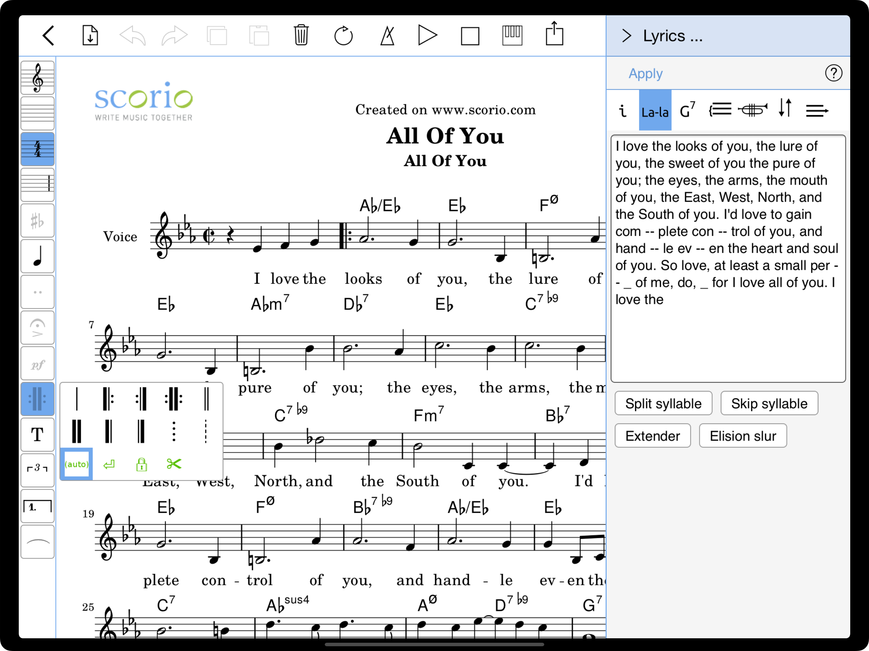The width and height of the screenshot is (869, 651).
Task: Switch to the info i tab
Action: pos(623,110)
